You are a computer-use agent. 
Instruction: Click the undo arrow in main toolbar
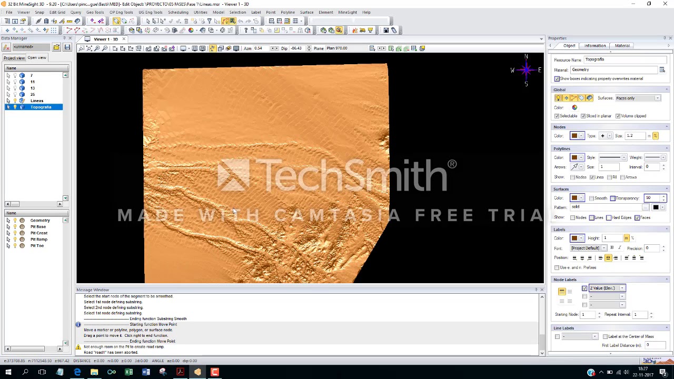tap(241, 21)
